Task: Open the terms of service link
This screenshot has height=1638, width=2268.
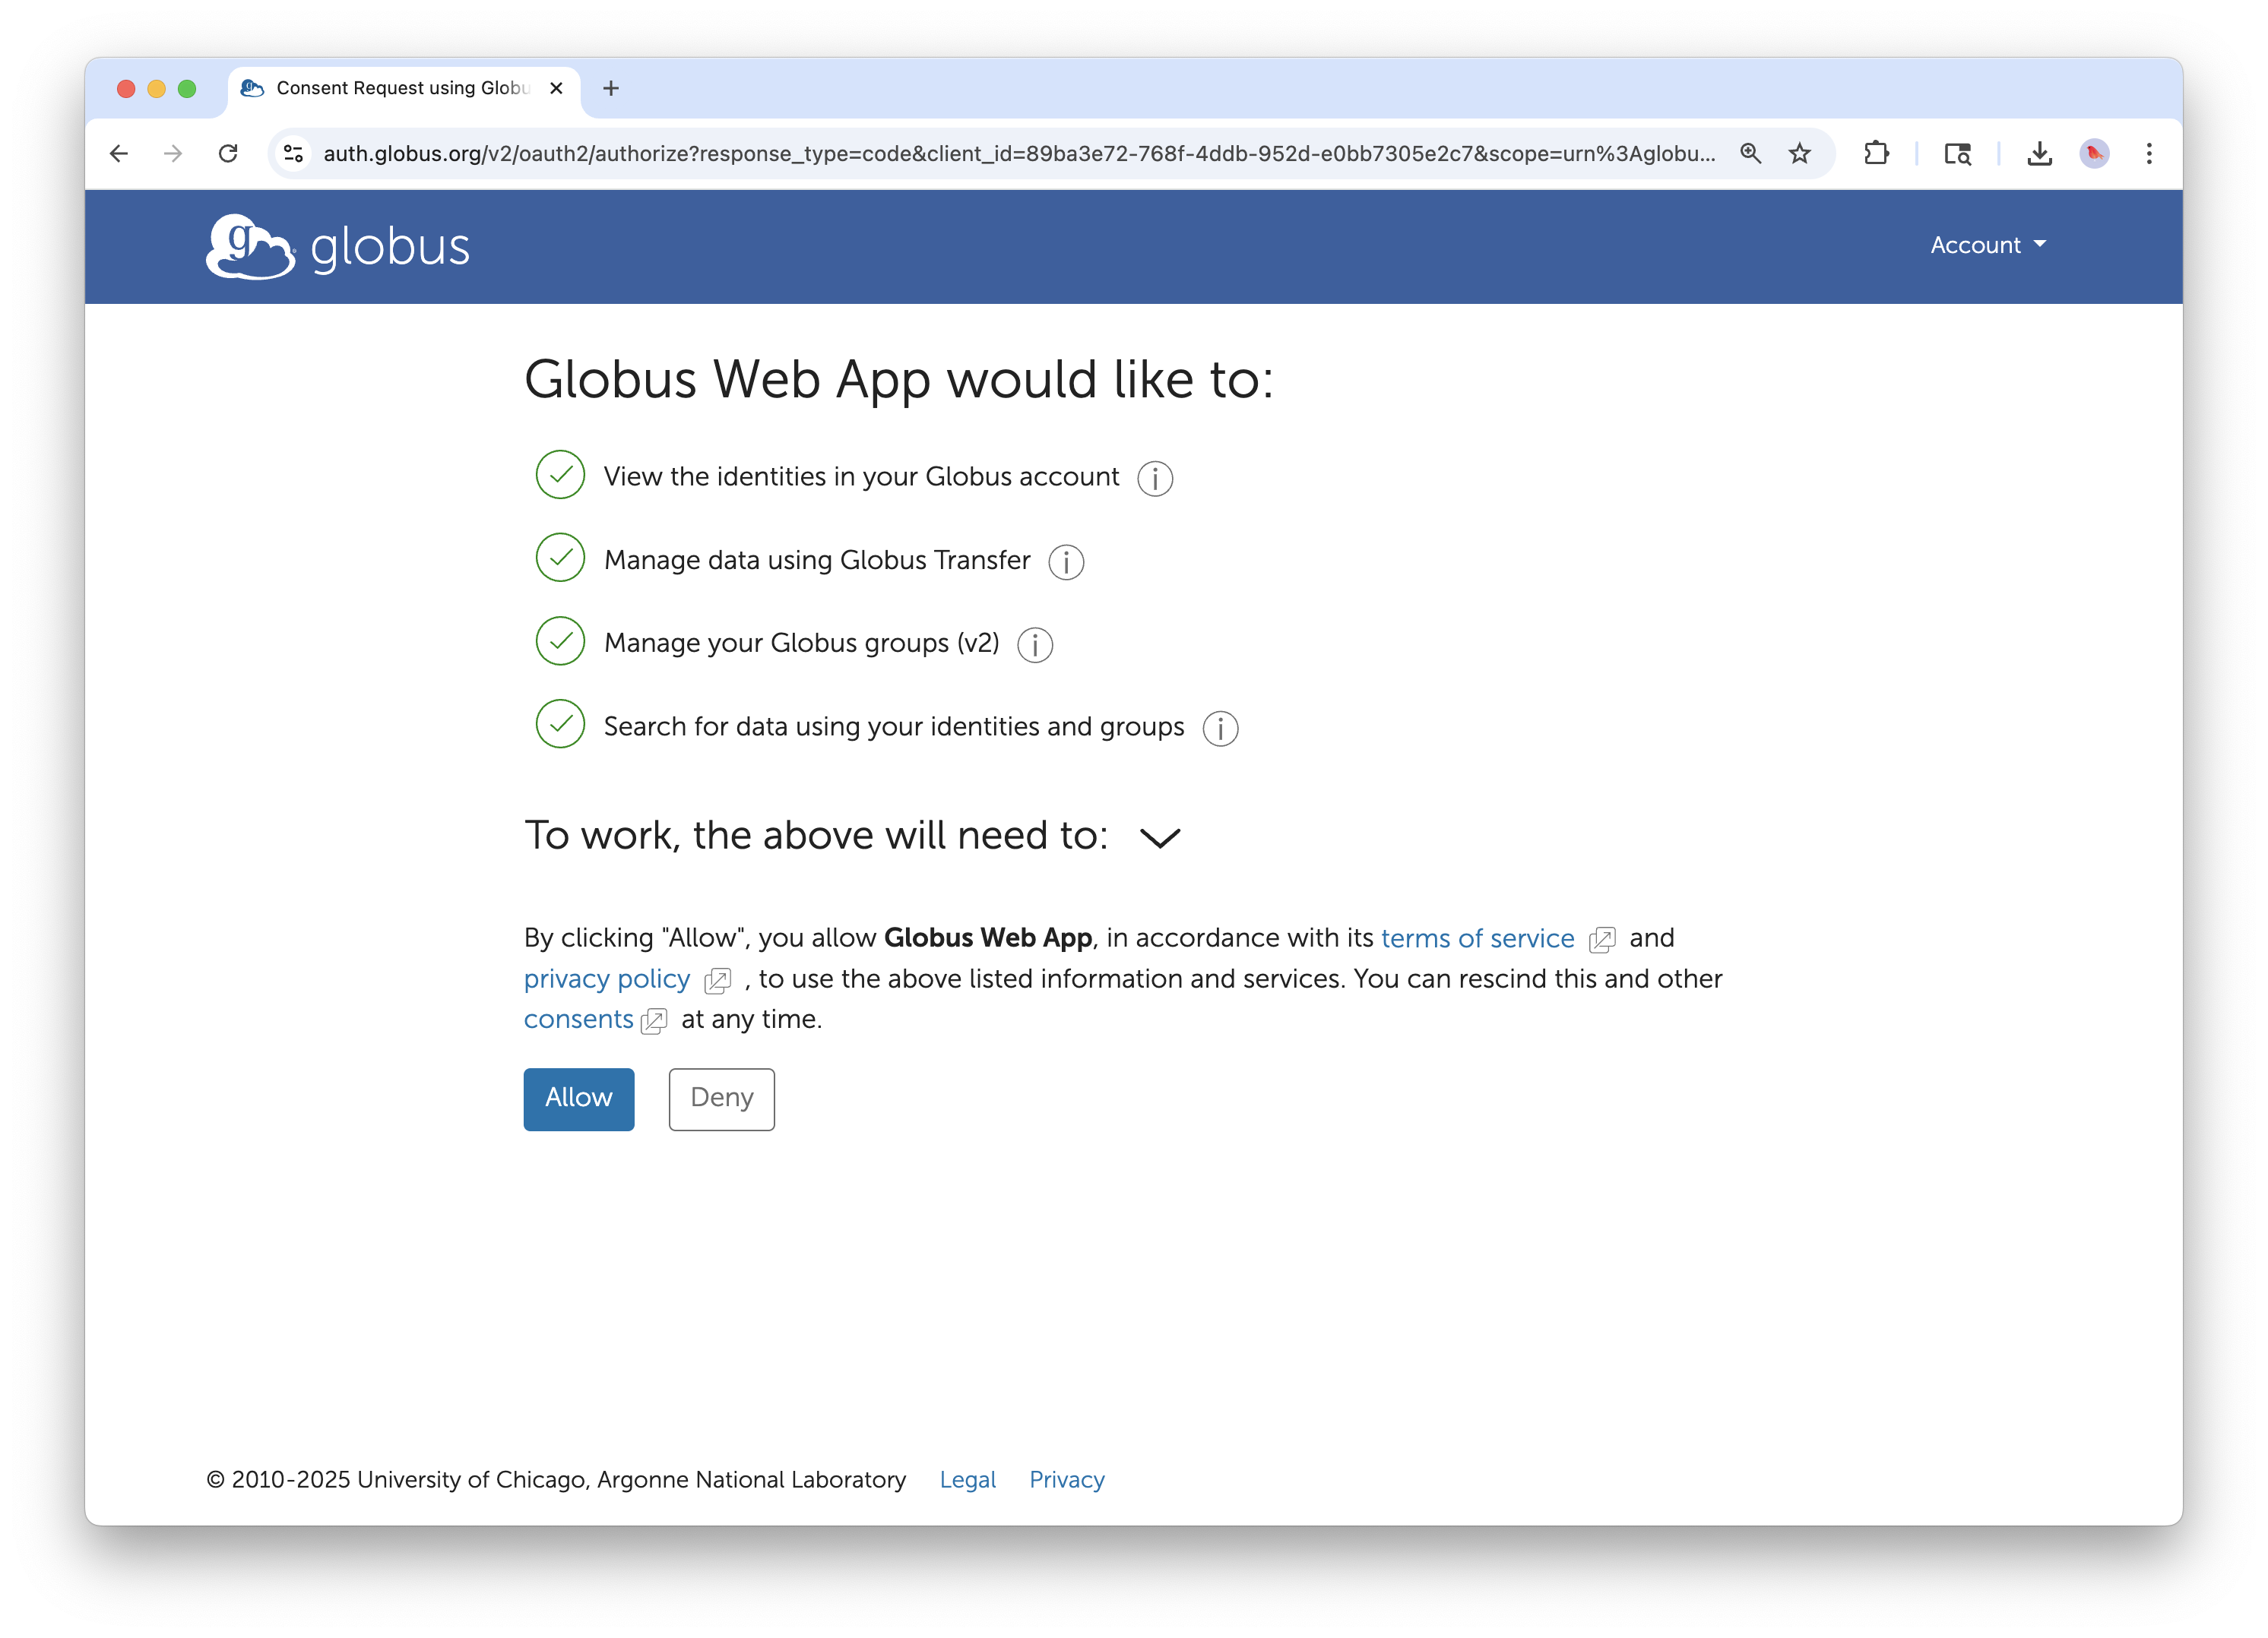Action: point(1477,938)
